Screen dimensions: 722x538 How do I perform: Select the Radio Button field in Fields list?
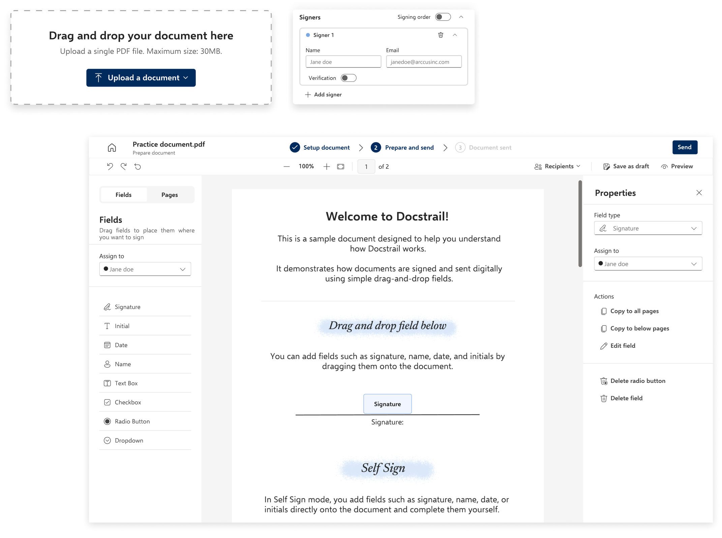(x=145, y=421)
